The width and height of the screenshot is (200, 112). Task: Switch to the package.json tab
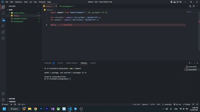67,6
